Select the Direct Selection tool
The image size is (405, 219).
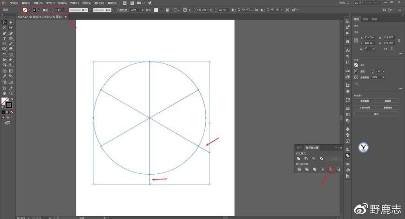[x=11, y=22]
